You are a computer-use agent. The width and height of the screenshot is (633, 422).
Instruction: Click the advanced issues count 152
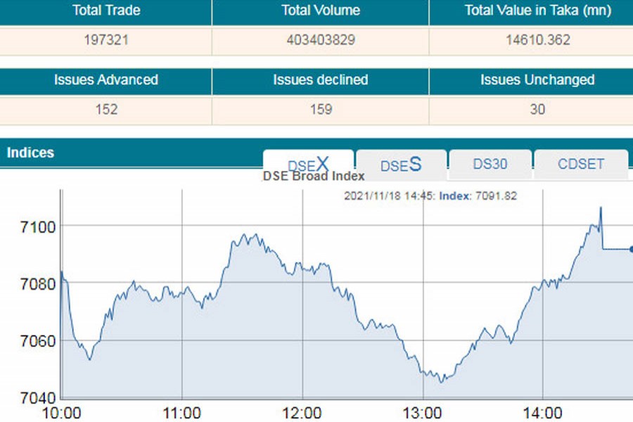(x=106, y=110)
